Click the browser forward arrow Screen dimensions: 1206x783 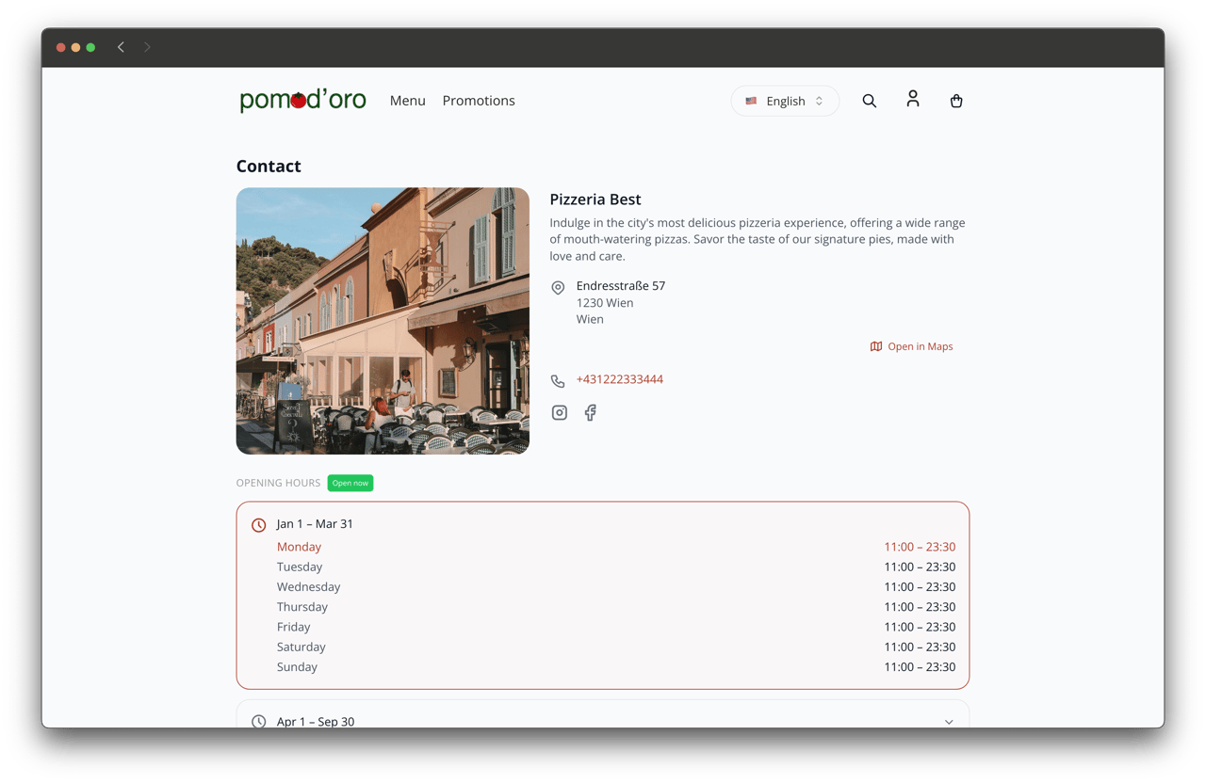[147, 47]
